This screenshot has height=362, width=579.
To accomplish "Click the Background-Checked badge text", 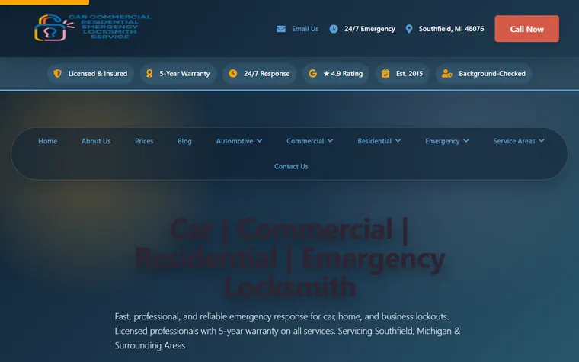I will pos(492,73).
